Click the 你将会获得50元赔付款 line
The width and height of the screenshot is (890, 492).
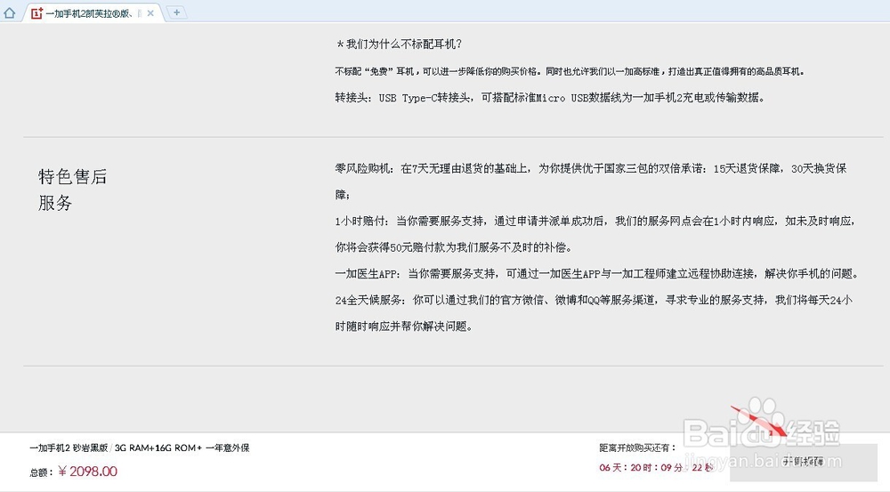[x=454, y=247]
